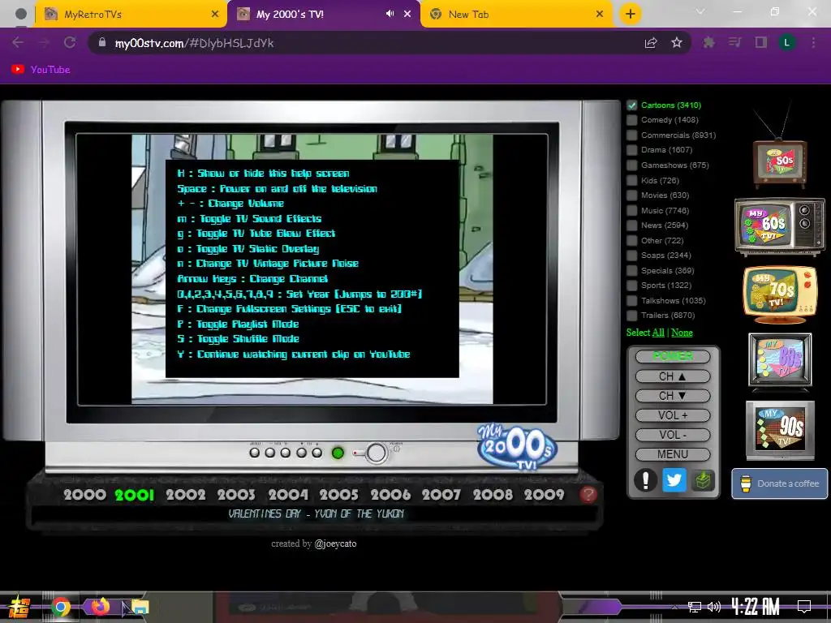This screenshot has height=623, width=831.
Task: Click the Donate a coffee button
Action: pyautogui.click(x=780, y=483)
